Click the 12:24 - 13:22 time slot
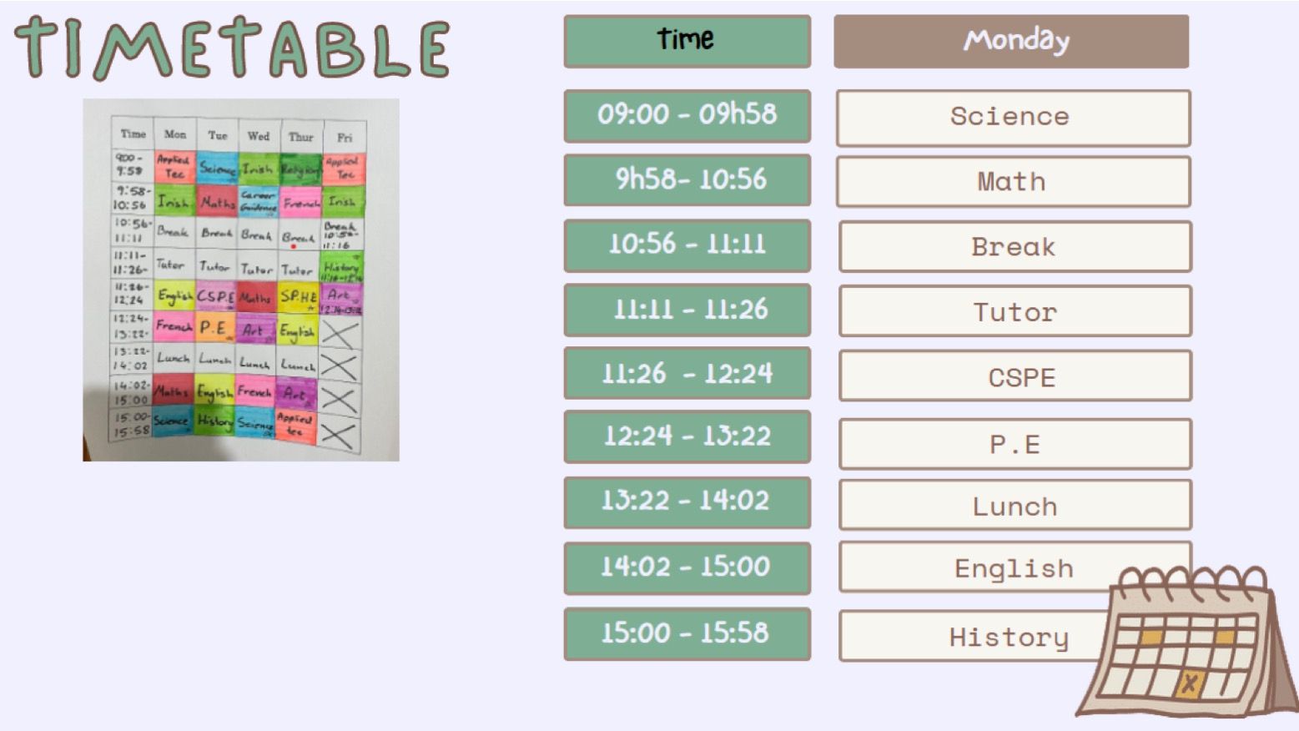The height and width of the screenshot is (731, 1299). [687, 436]
